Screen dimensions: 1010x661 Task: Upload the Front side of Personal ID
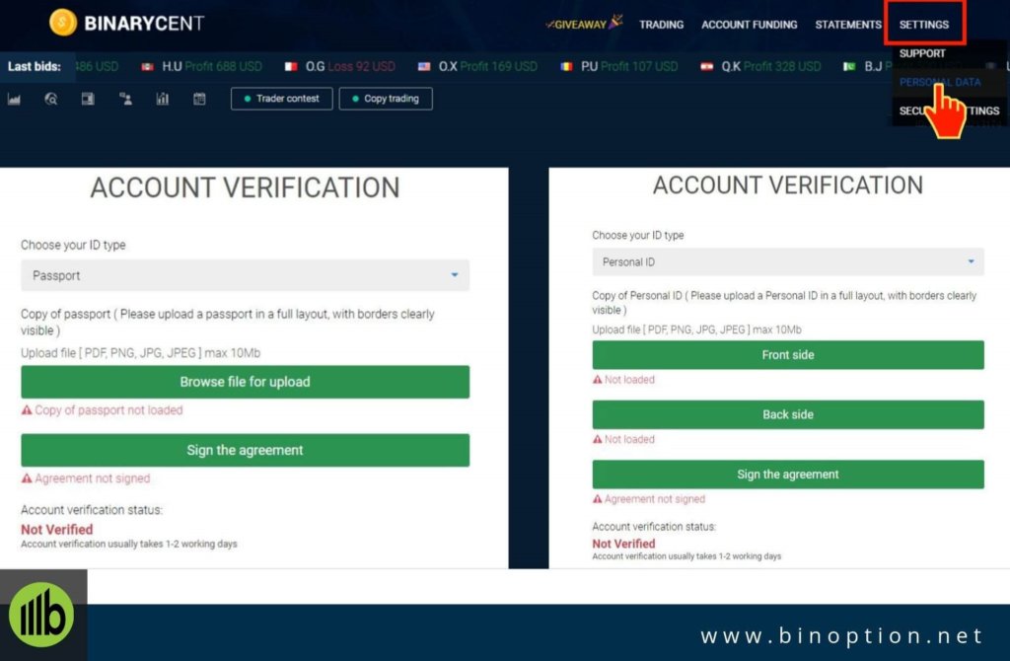787,355
